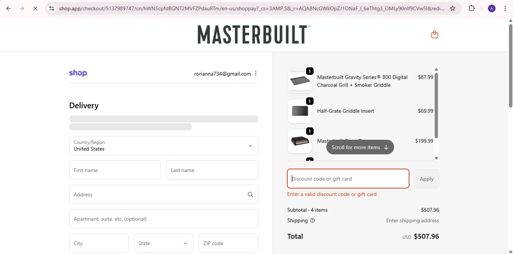The height and width of the screenshot is (254, 513).
Task: Click the browser back arrow
Action: point(9,9)
